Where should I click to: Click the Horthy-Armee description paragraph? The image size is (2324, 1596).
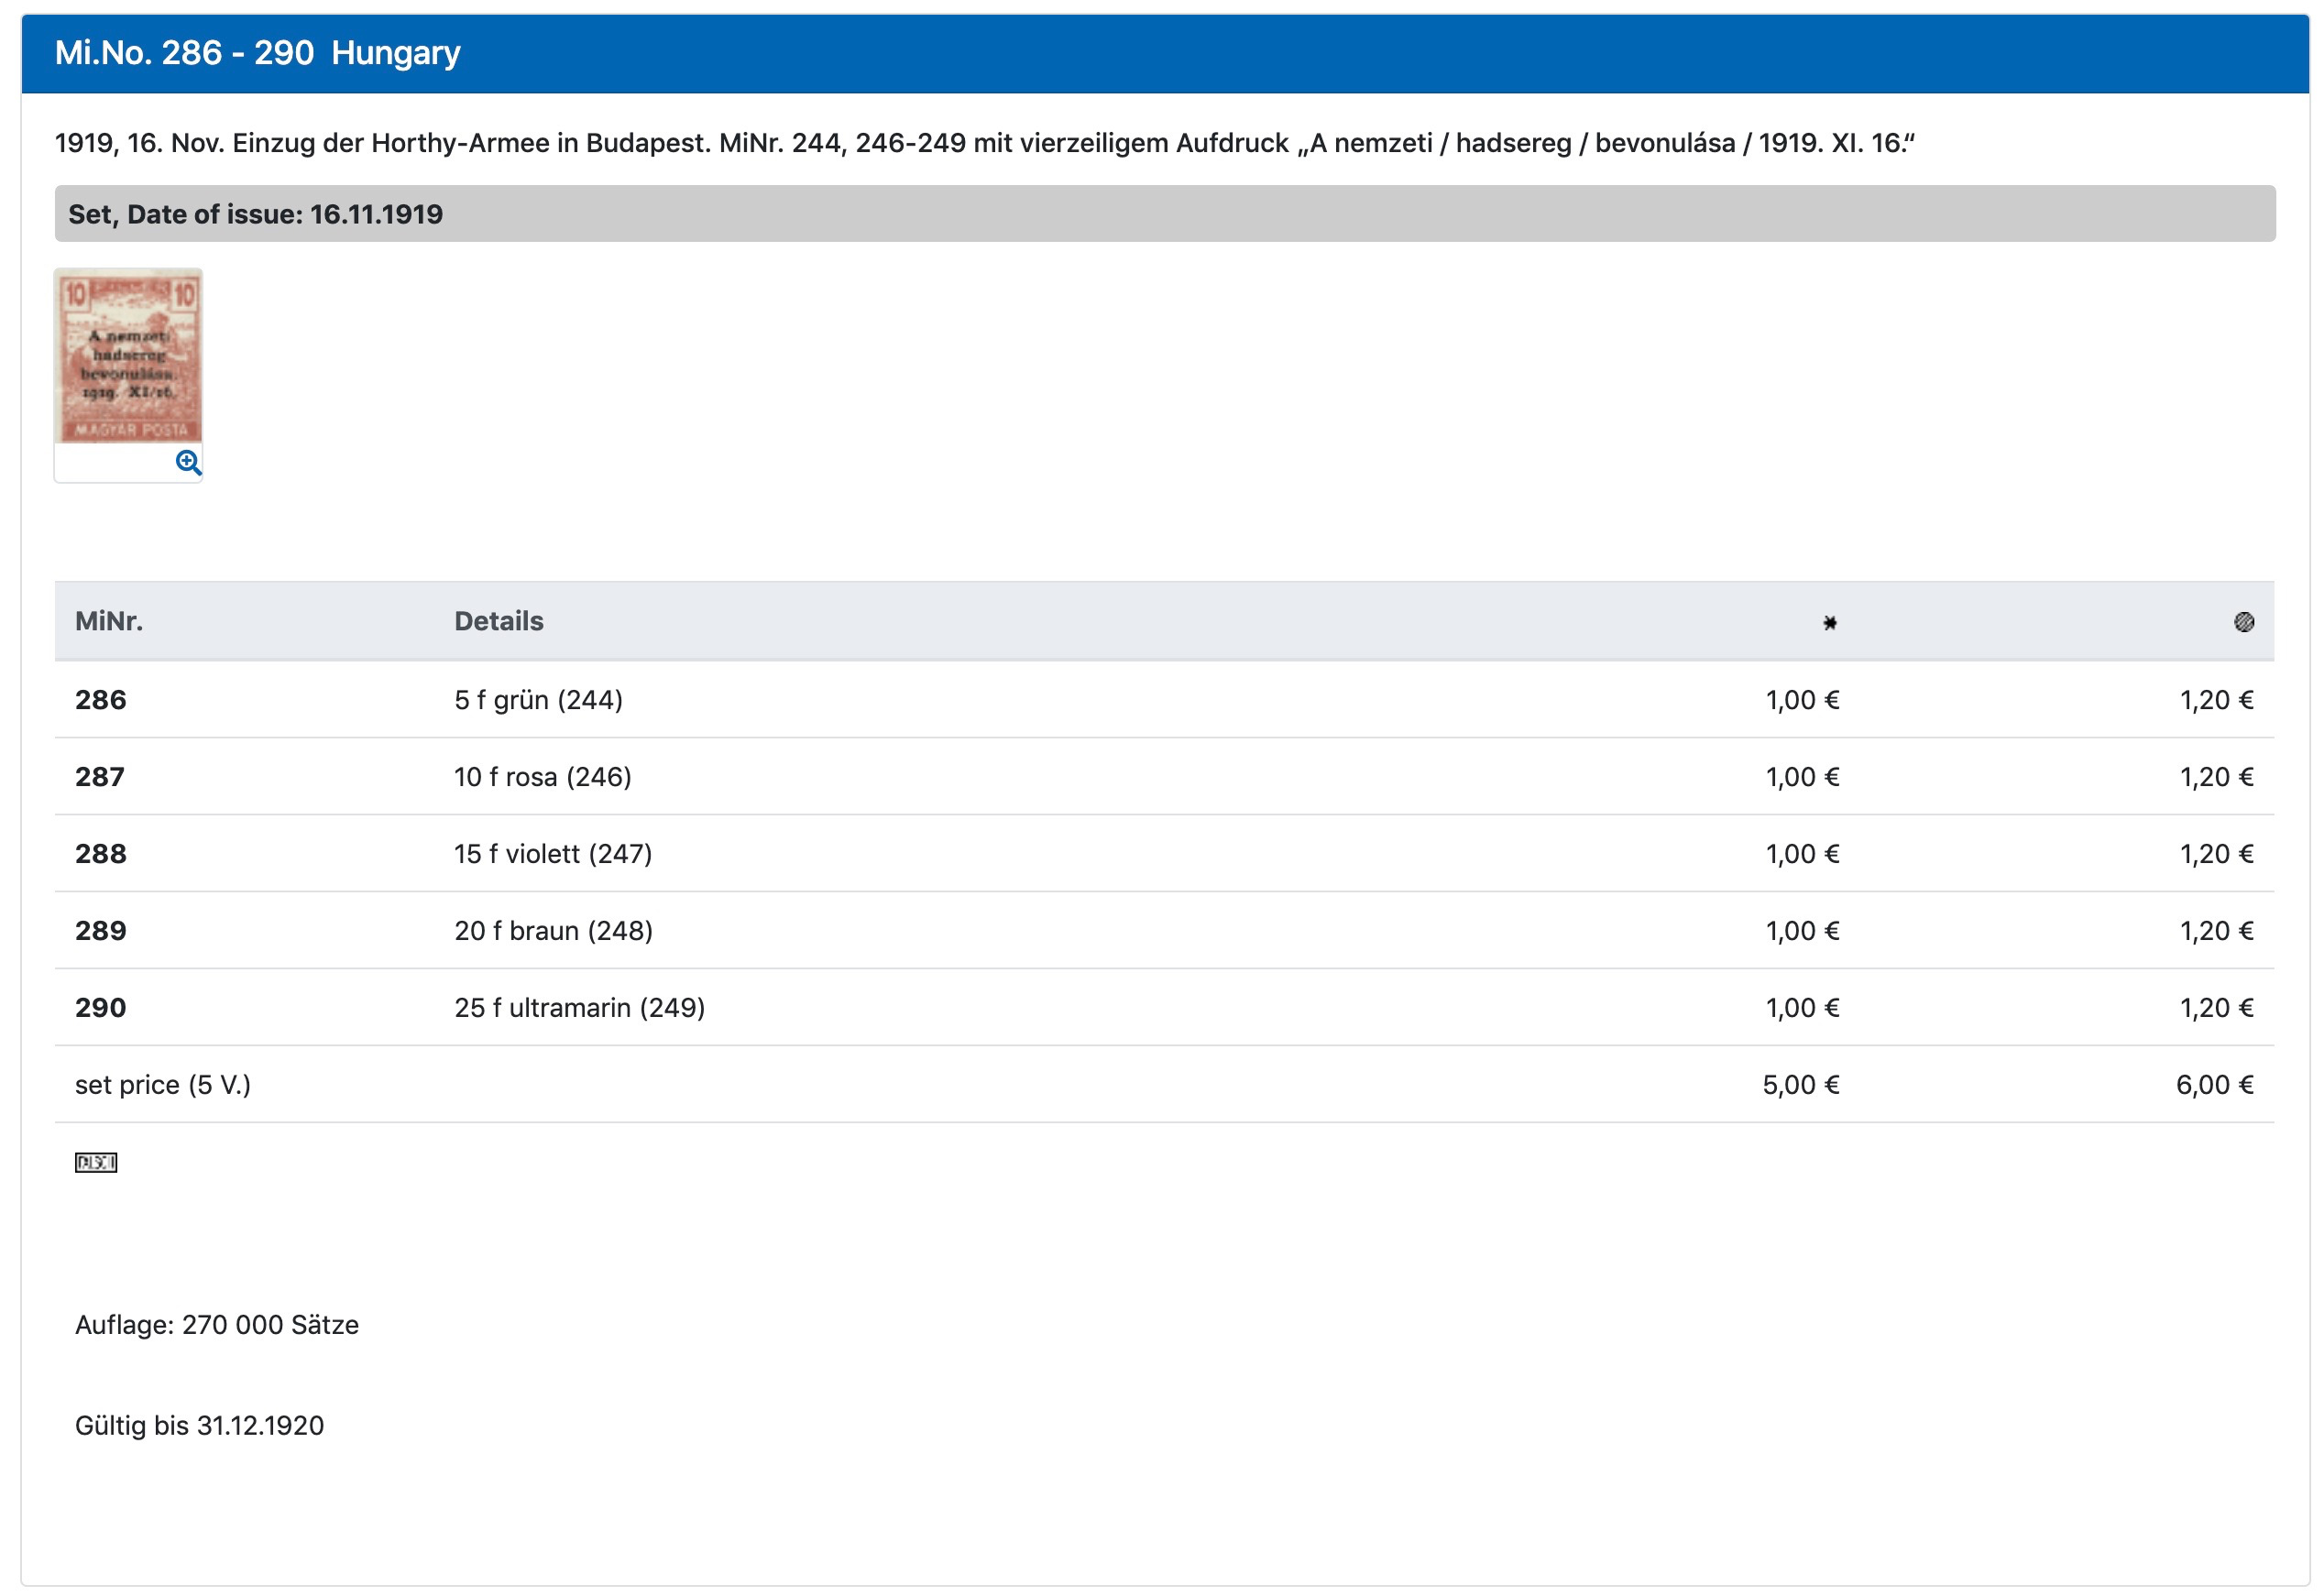click(984, 143)
